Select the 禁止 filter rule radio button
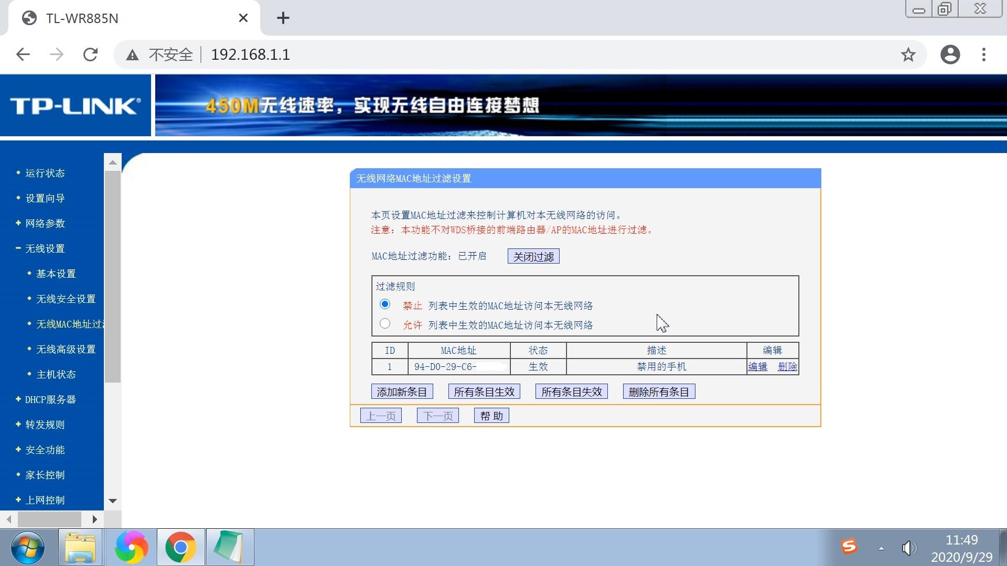This screenshot has height=566, width=1007. (x=385, y=303)
